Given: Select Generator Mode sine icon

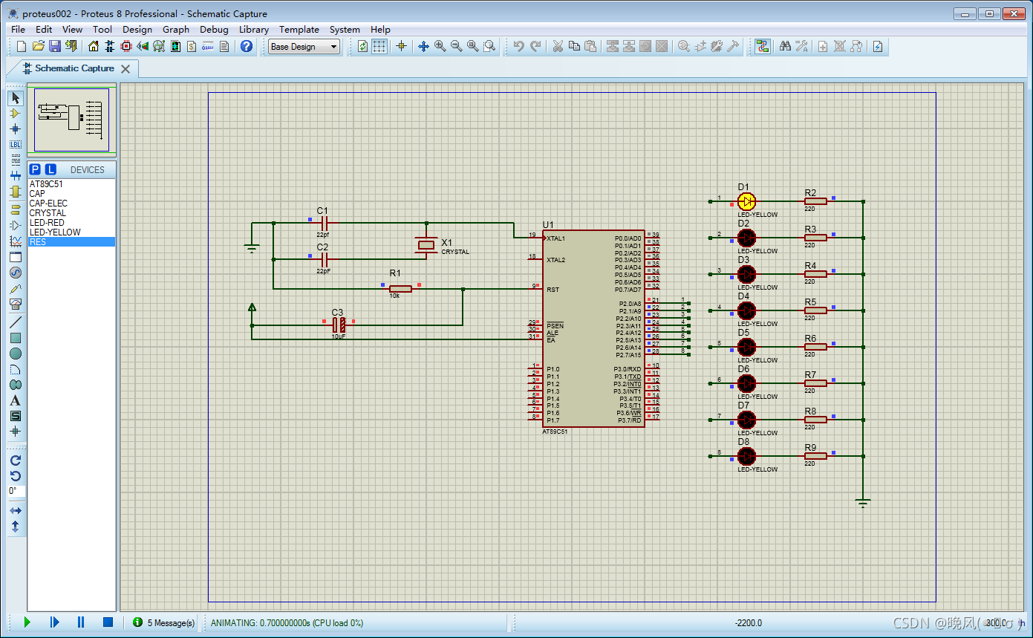Looking at the screenshot, I should [16, 273].
